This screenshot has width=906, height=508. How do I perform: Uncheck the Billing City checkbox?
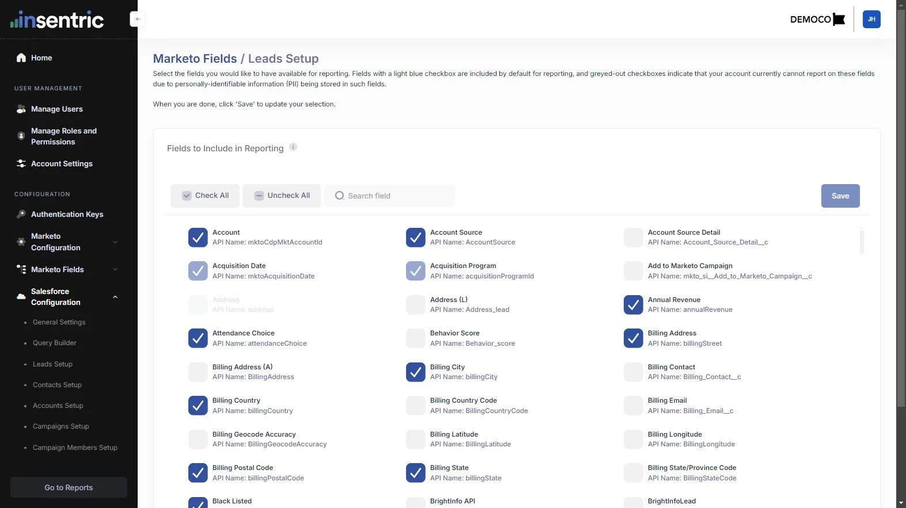tap(416, 372)
